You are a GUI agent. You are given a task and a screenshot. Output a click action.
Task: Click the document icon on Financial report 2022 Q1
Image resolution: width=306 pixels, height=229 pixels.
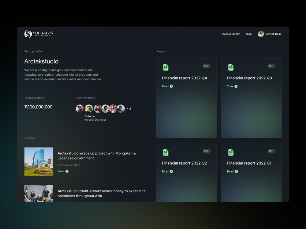pos(231,152)
